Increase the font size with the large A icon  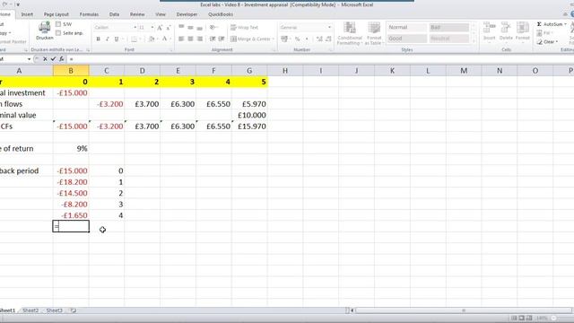tap(160, 28)
